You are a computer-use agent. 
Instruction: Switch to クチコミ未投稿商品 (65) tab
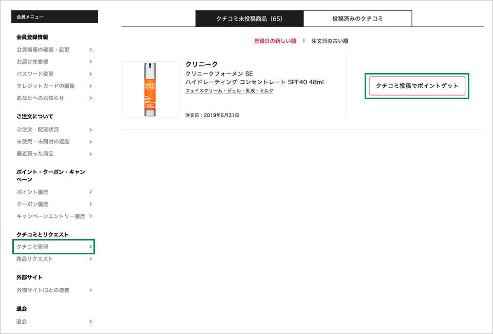(x=250, y=18)
